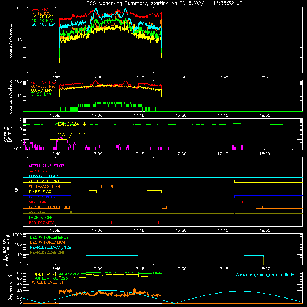
Task: Click the 17:45 tick label under GOES panel
Action: [223, 154]
